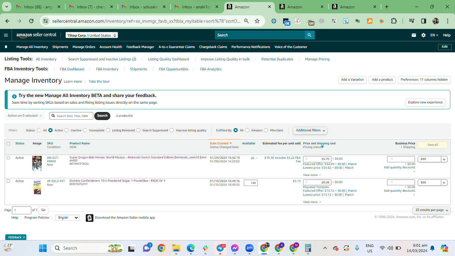Open the FBA Dashboard link
The image size is (455, 256).
72,69
